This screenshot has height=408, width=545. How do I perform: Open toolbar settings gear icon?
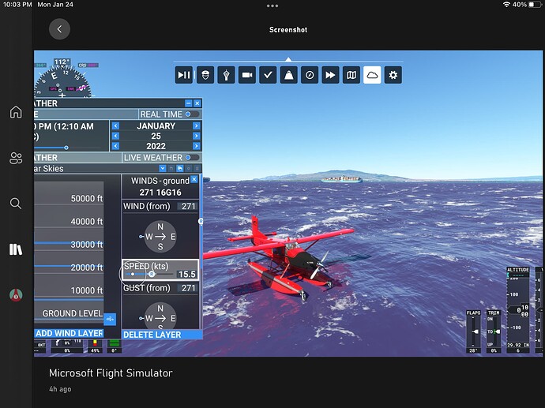point(393,75)
